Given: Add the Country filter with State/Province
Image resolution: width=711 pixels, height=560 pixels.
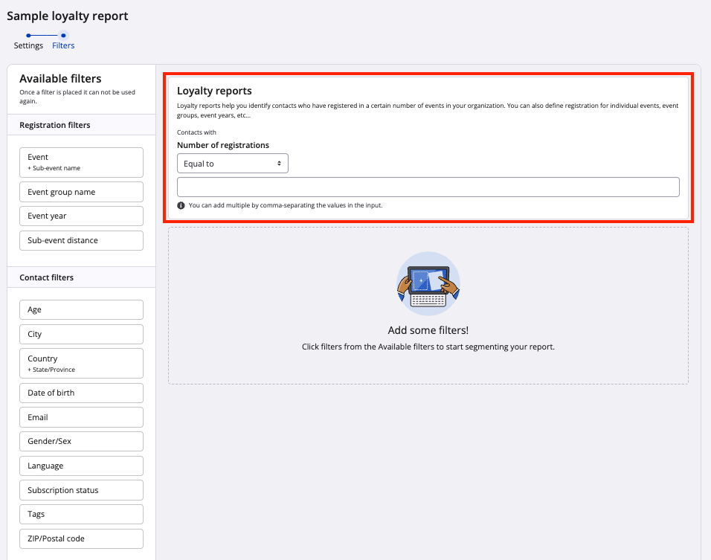Looking at the screenshot, I should coord(81,363).
